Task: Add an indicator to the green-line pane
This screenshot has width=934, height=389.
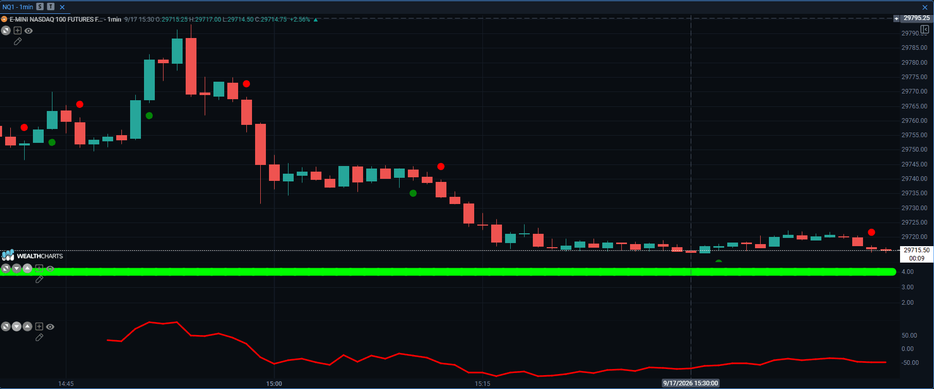Action: point(39,268)
